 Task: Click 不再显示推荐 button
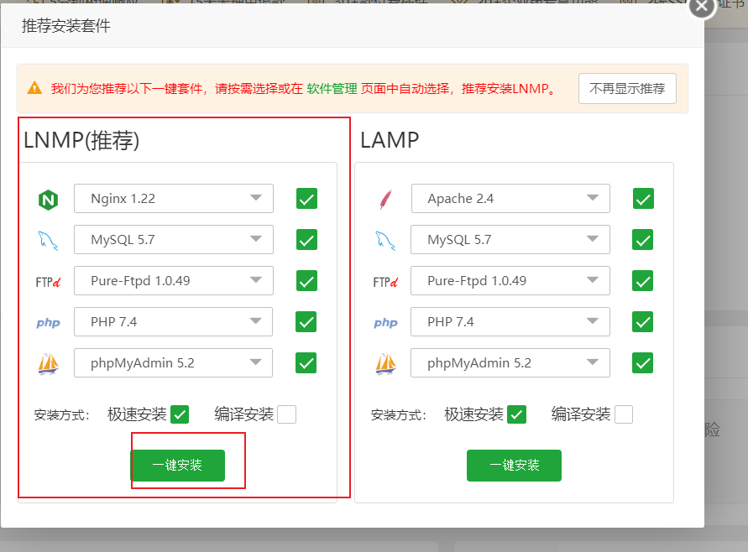click(x=627, y=88)
